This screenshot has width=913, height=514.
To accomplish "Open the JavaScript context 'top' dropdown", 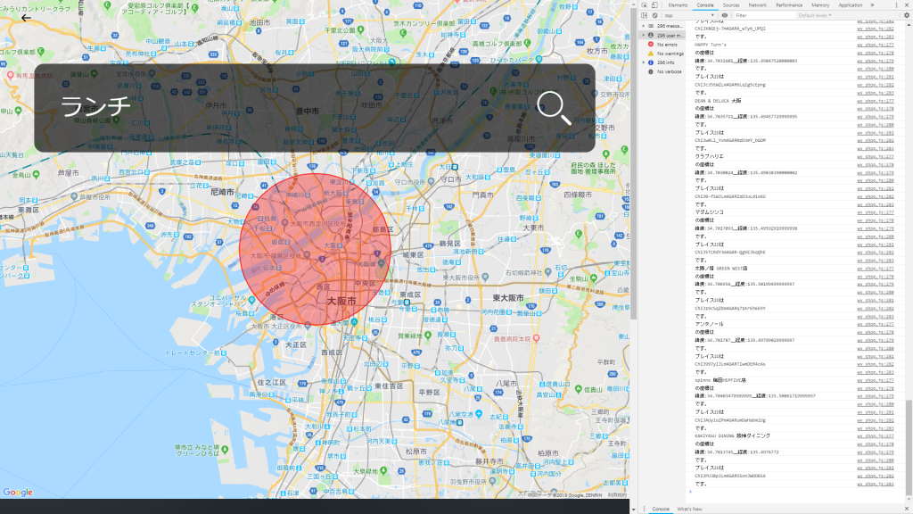I will pyautogui.click(x=689, y=16).
